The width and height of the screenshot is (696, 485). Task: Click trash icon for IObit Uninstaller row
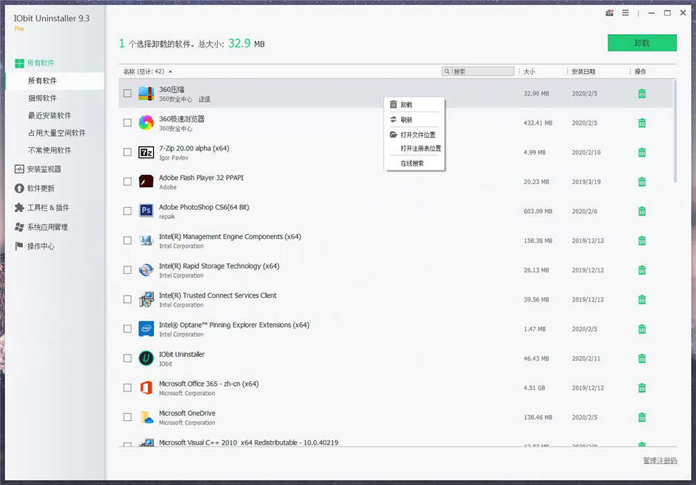(642, 358)
